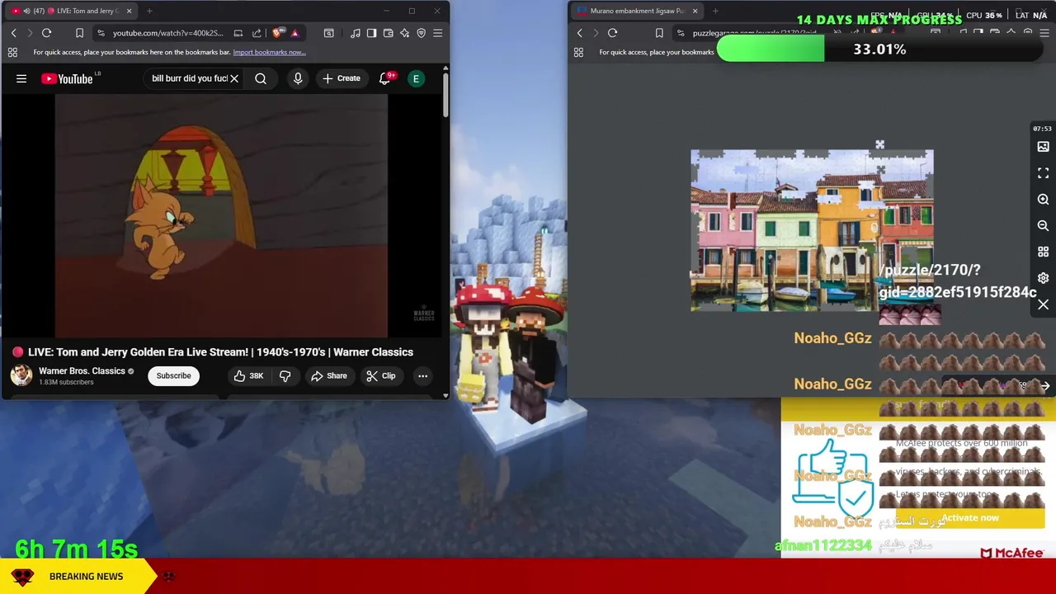1056x594 pixels.
Task: Reload the YouTube page
Action: click(x=46, y=33)
